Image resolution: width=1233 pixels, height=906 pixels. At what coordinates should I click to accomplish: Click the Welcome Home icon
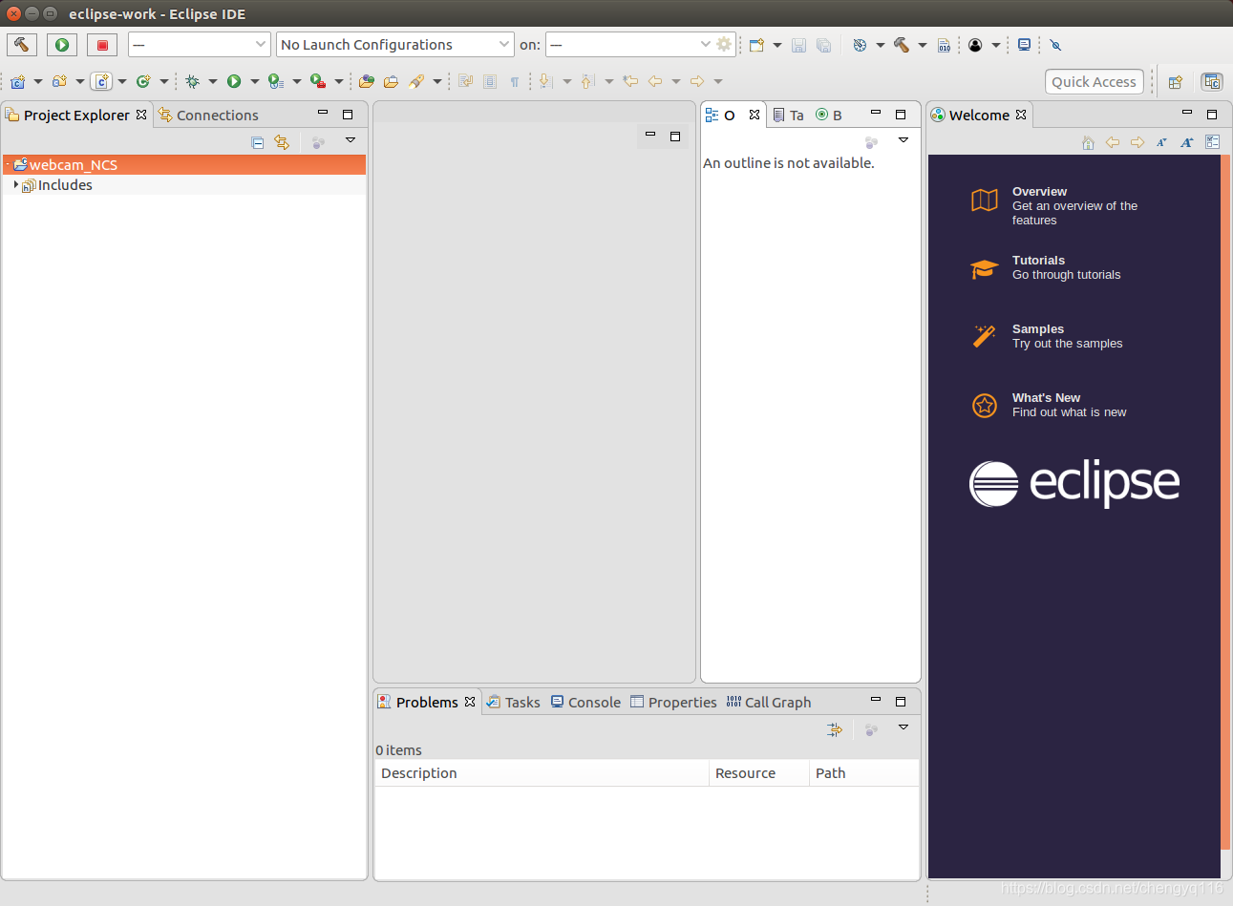click(x=1088, y=142)
